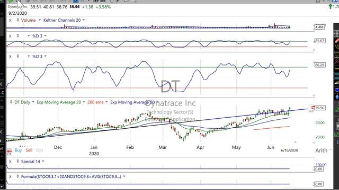
Task: Open the Exp Moving Average 50 dropdown
Action: pyautogui.click(x=157, y=102)
